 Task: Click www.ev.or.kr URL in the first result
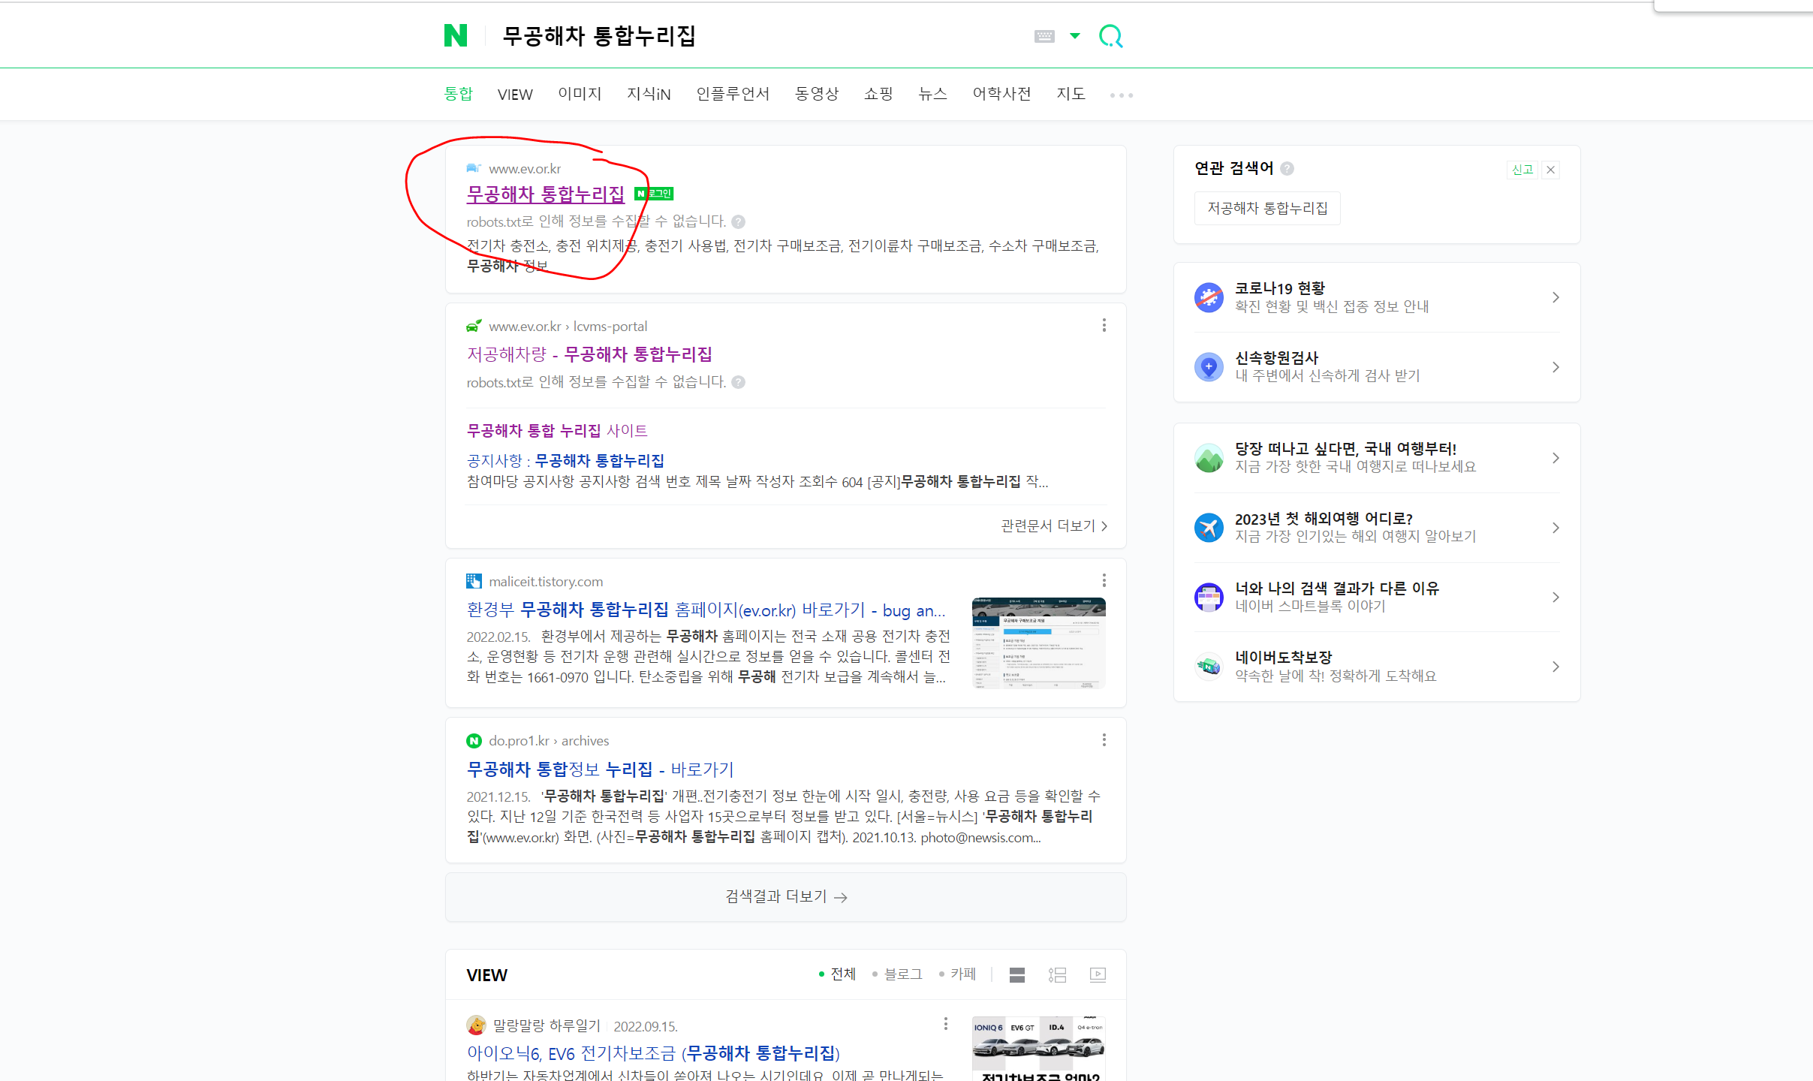(525, 168)
